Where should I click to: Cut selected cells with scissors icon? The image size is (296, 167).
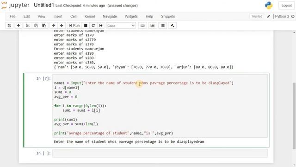pos(28,26)
